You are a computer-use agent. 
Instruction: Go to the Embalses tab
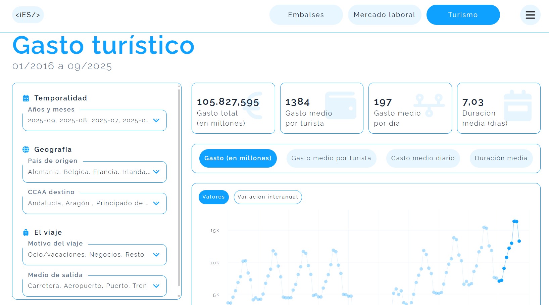pyautogui.click(x=306, y=15)
